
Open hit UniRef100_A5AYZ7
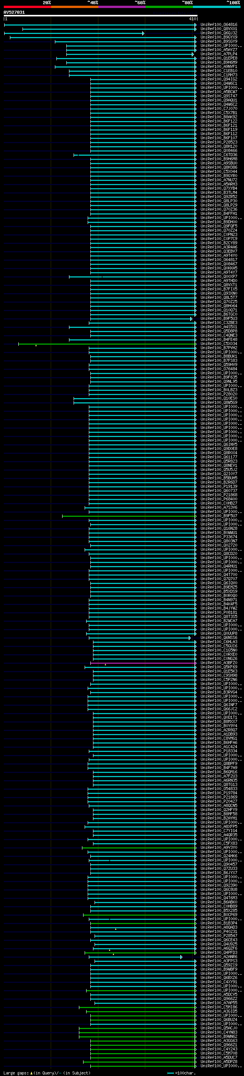pos(218,50)
